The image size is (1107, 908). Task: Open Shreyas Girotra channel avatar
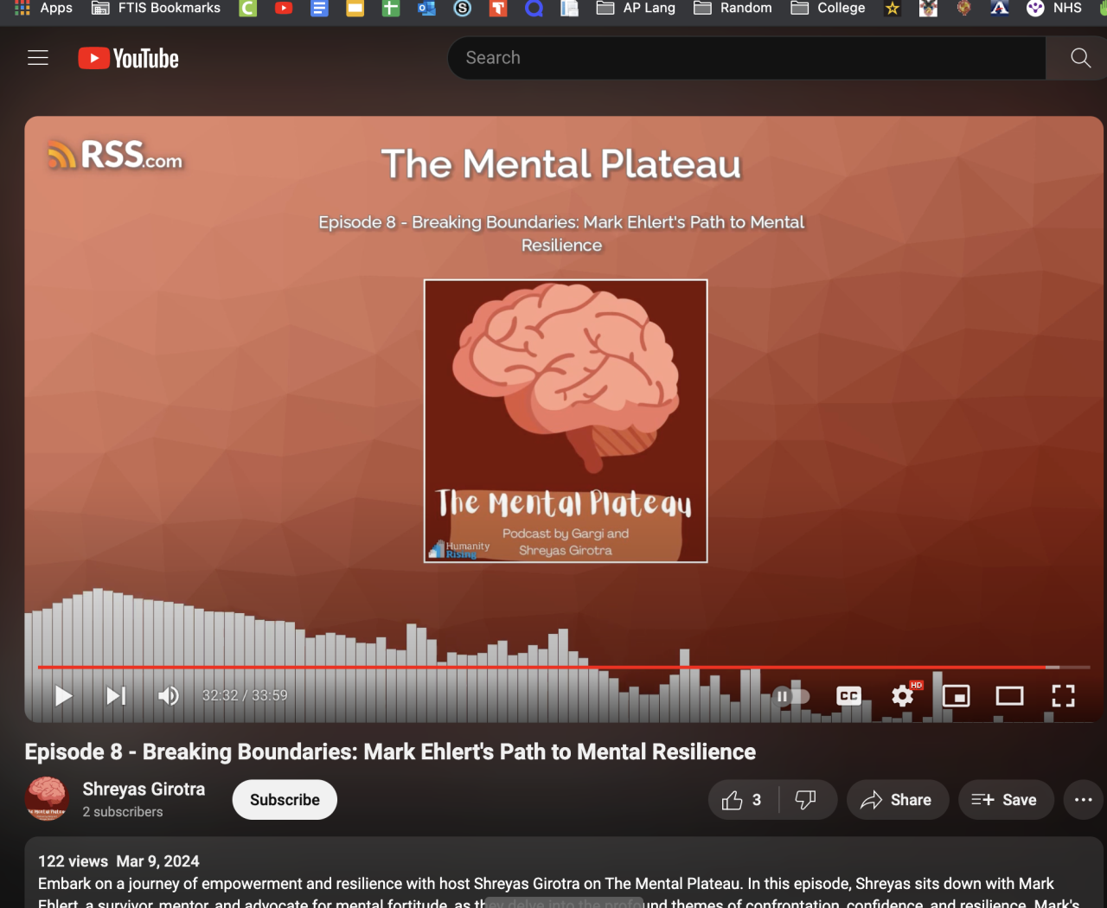[x=47, y=798]
